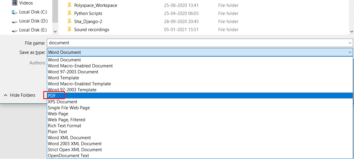
Task: Click Polyspace_Workspace folder icon
Action: 69,5
